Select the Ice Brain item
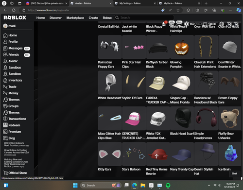The image size is (243, 190). click(x=230, y=157)
